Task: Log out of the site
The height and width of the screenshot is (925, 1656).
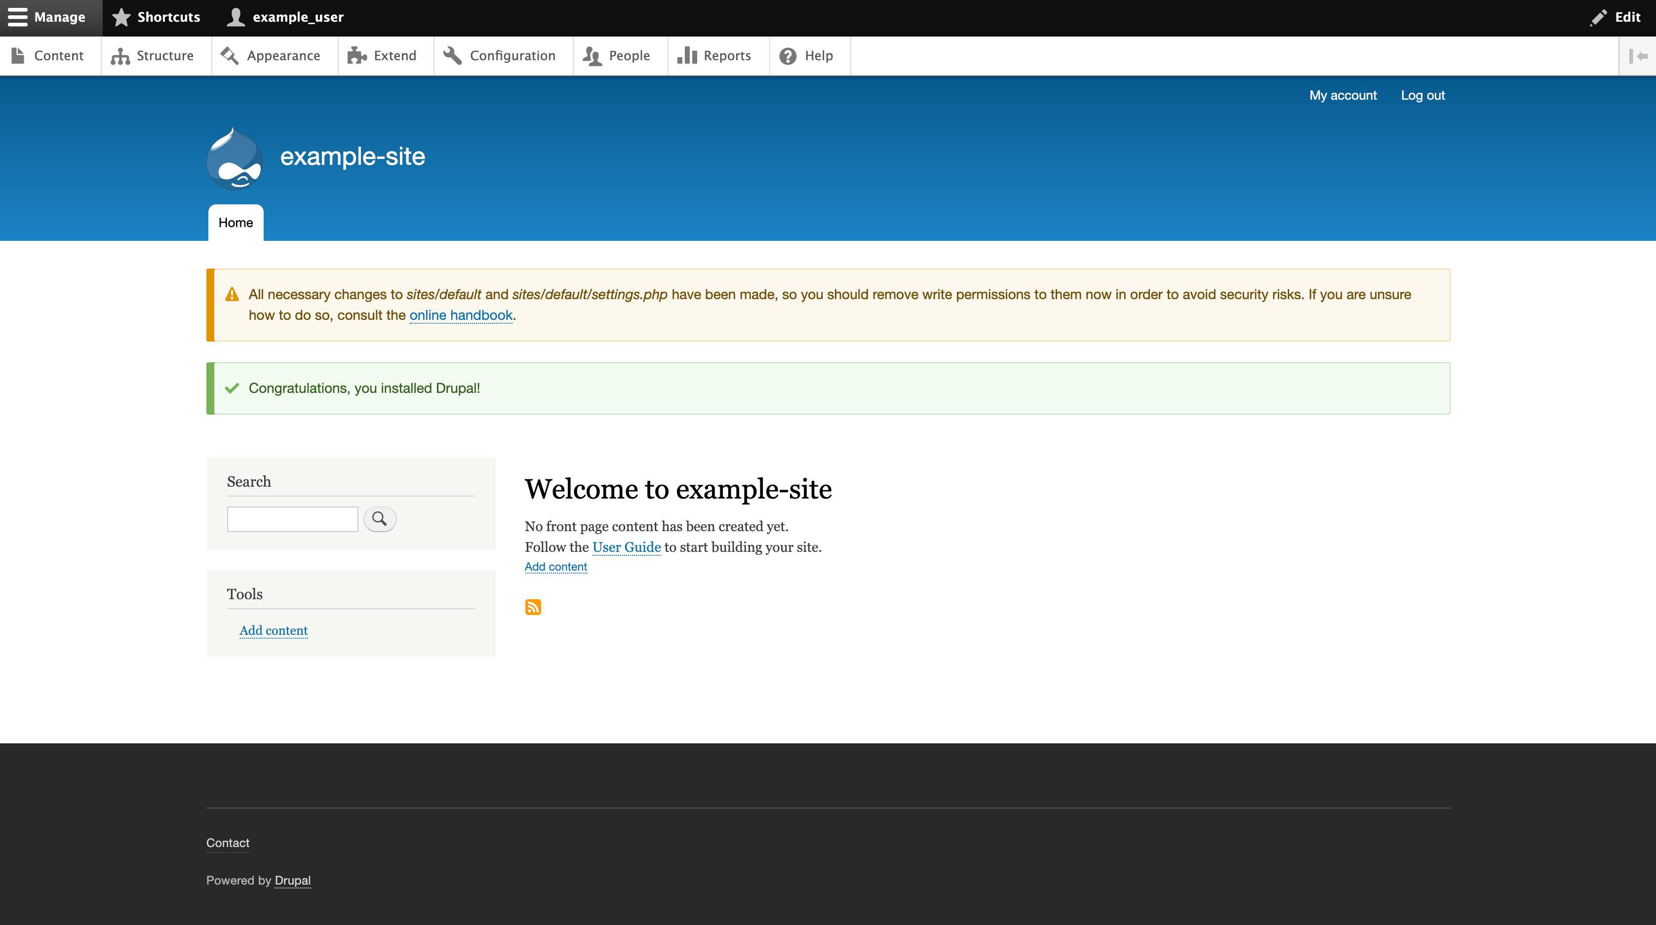Action: click(x=1422, y=94)
